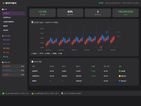Open the 현대차 D-5 trading signal
This screenshot has width=141, height=106.
tap(14, 75)
